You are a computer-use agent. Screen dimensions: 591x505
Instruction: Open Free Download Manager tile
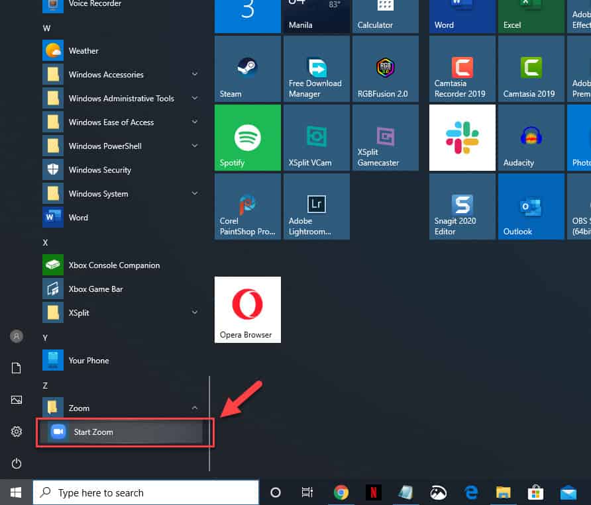pyautogui.click(x=317, y=69)
